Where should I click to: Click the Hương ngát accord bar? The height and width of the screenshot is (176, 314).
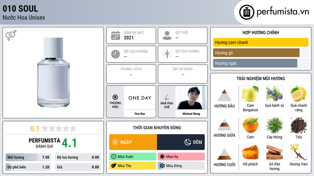pos(261,63)
